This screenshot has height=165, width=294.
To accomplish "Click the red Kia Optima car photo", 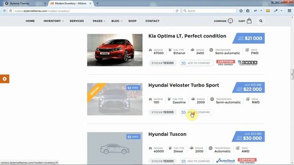I will click(x=115, y=50).
